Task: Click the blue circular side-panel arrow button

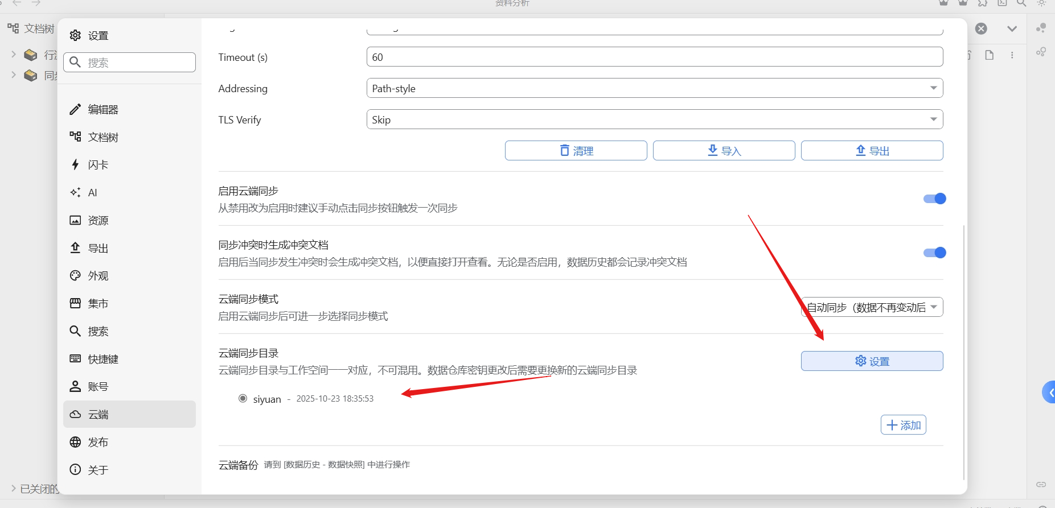Action: pos(1049,392)
